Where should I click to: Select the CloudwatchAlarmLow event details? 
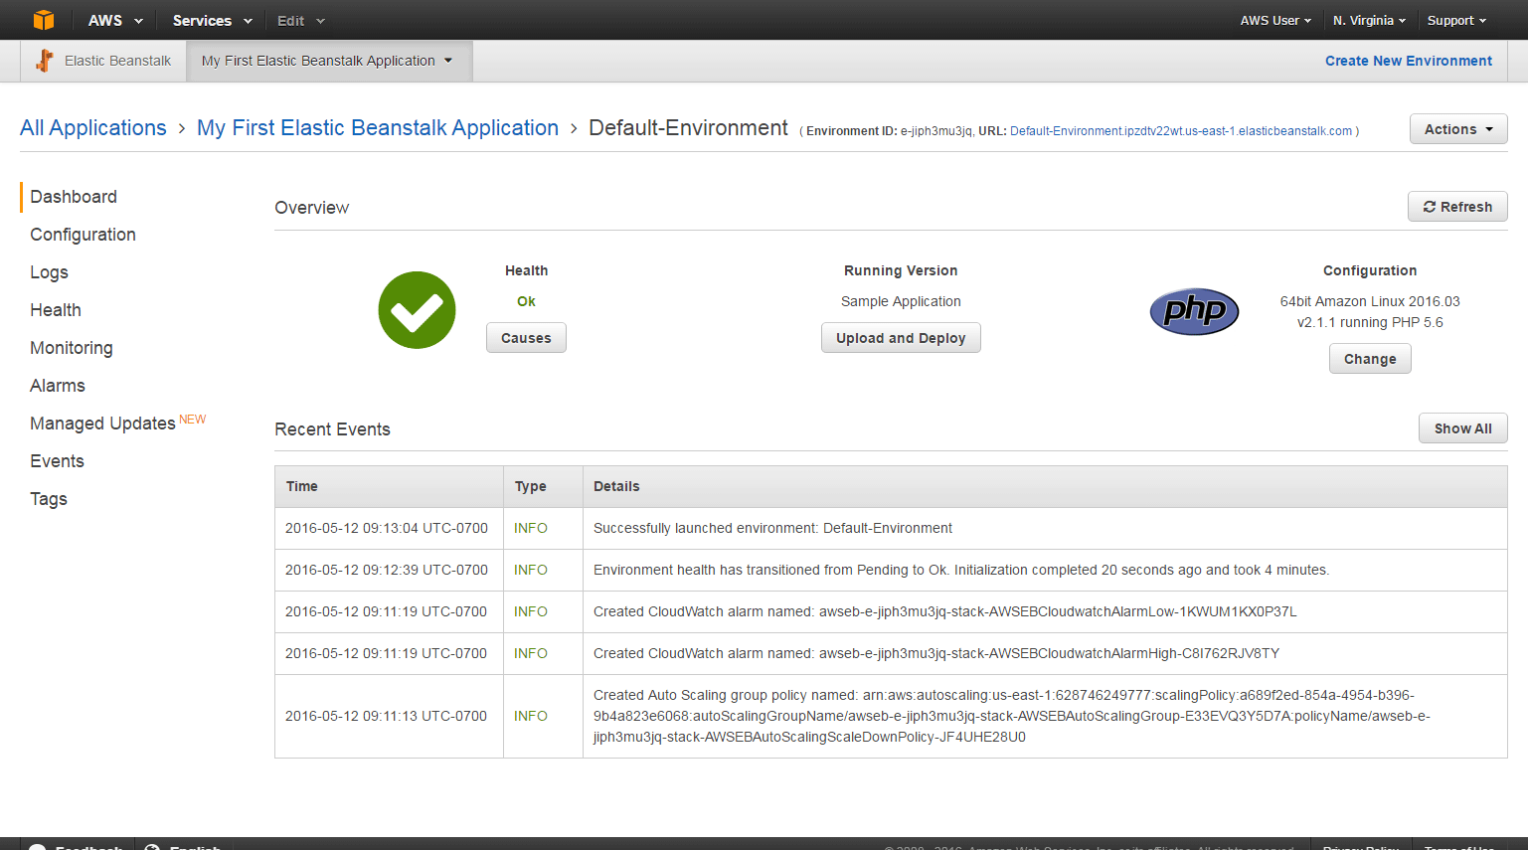944,611
